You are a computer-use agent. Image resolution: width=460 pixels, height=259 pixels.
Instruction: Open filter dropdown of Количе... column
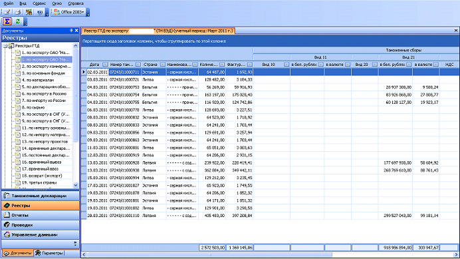(x=222, y=65)
